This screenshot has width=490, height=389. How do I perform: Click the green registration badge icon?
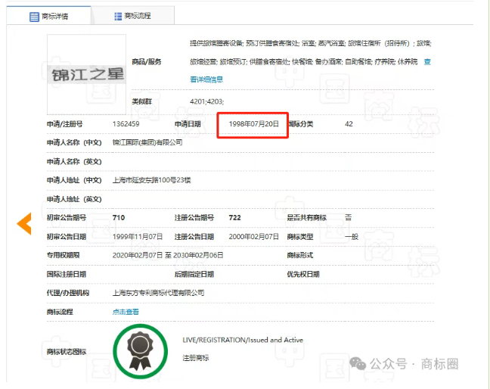click(139, 349)
